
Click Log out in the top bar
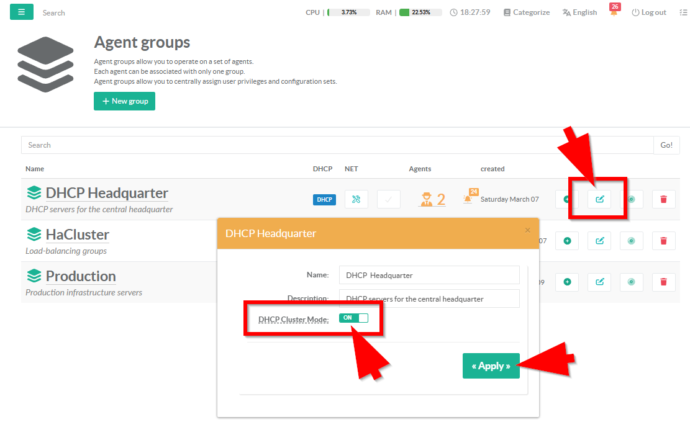pos(649,12)
